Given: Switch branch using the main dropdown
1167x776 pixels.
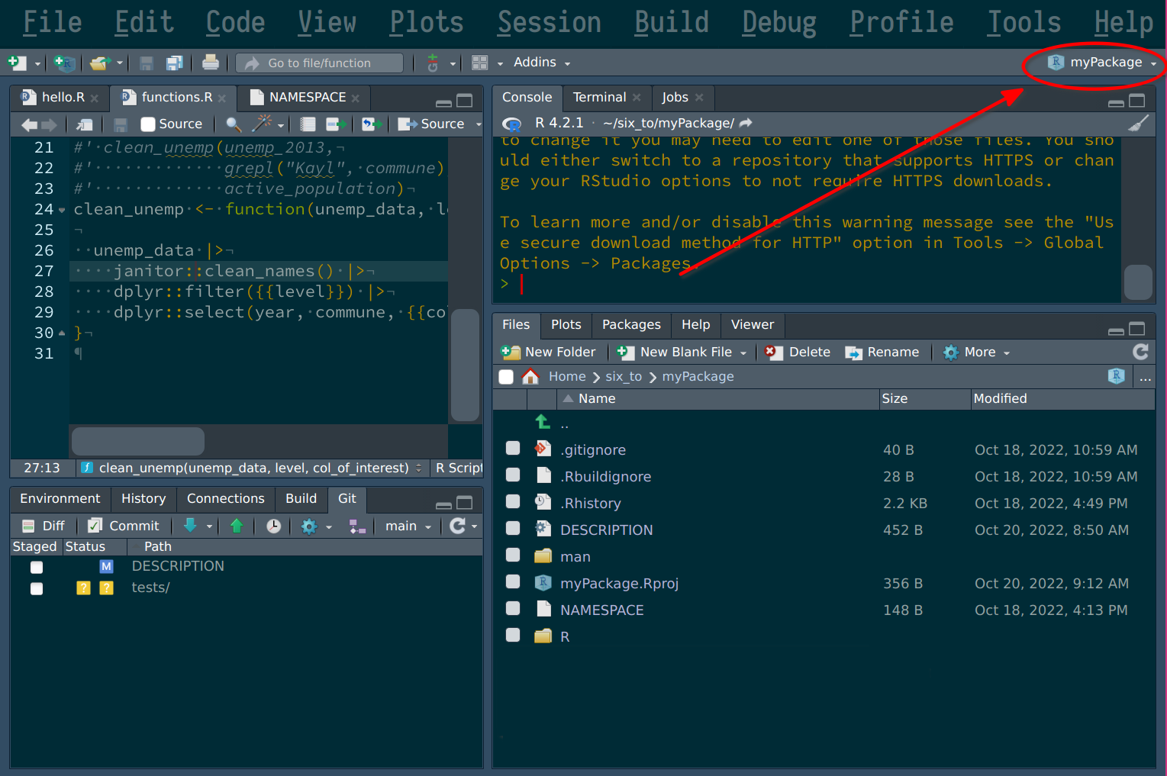Looking at the screenshot, I should [x=408, y=526].
